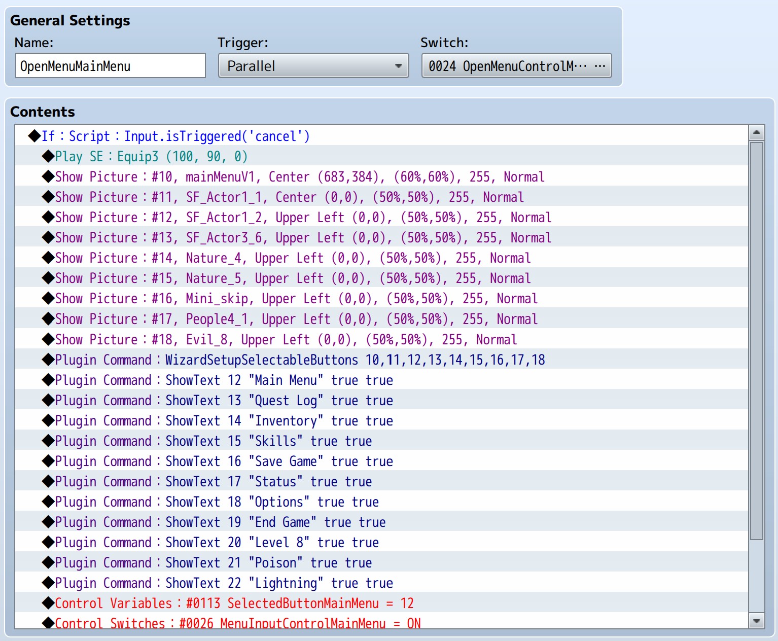
Task: Open the Switch selector 0024 OpenMenuControlM
Action: (507, 66)
